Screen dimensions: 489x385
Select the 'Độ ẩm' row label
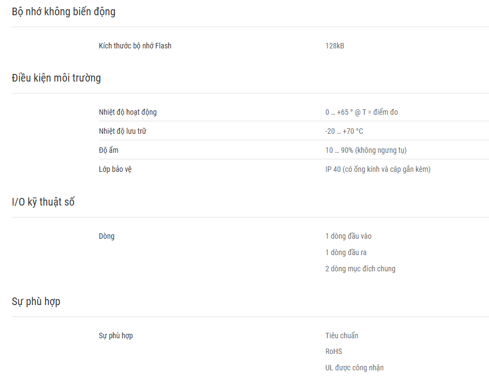108,150
